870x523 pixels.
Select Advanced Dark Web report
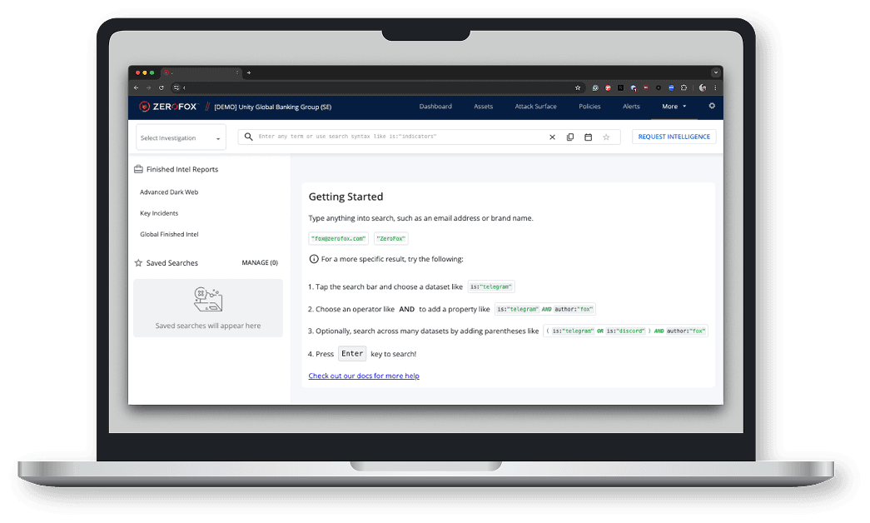click(169, 192)
